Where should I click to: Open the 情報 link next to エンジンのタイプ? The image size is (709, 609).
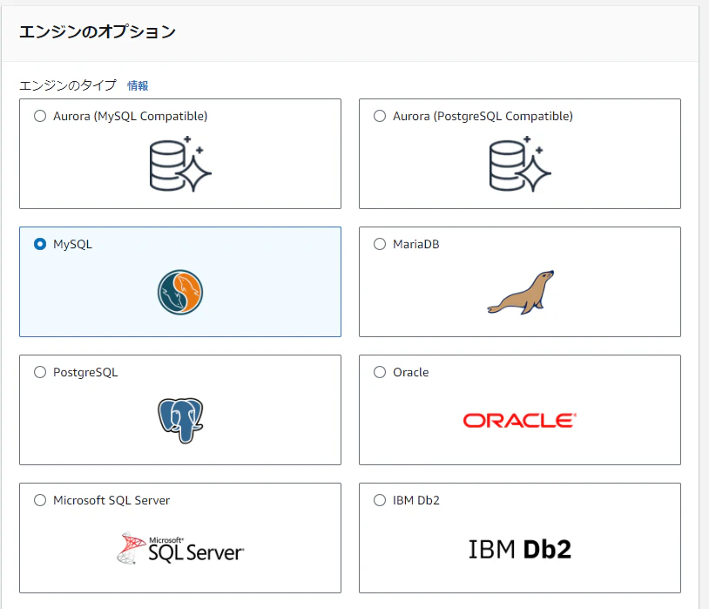pos(138,85)
